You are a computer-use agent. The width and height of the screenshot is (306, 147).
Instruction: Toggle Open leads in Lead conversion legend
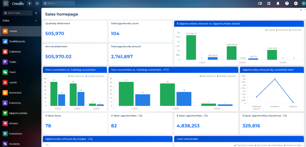click(x=261, y=145)
